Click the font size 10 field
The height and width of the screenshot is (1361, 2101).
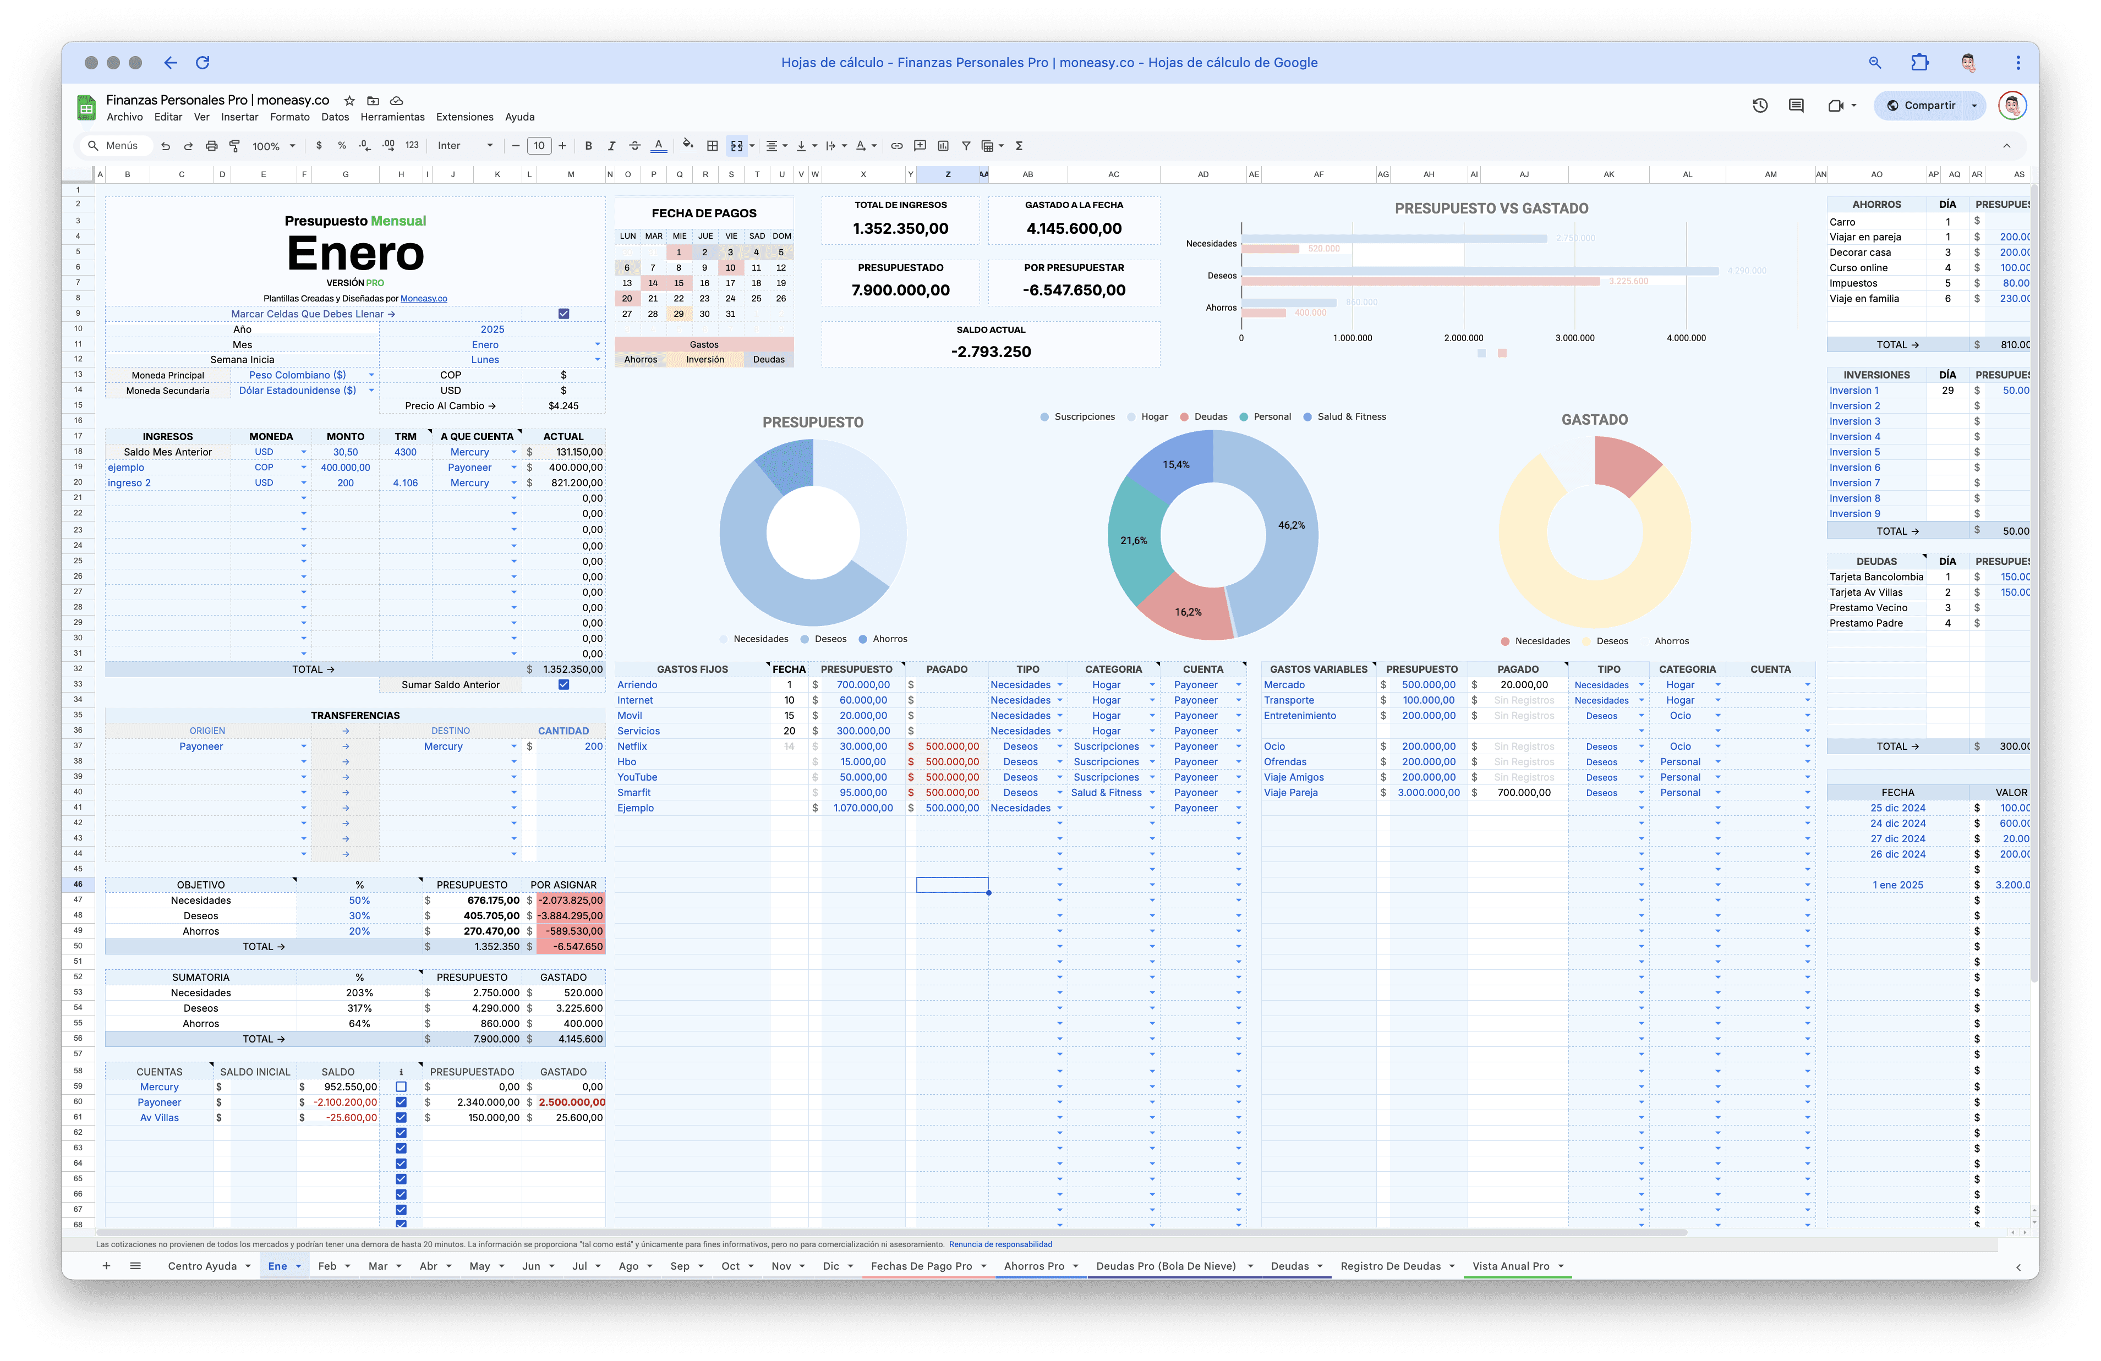point(539,146)
